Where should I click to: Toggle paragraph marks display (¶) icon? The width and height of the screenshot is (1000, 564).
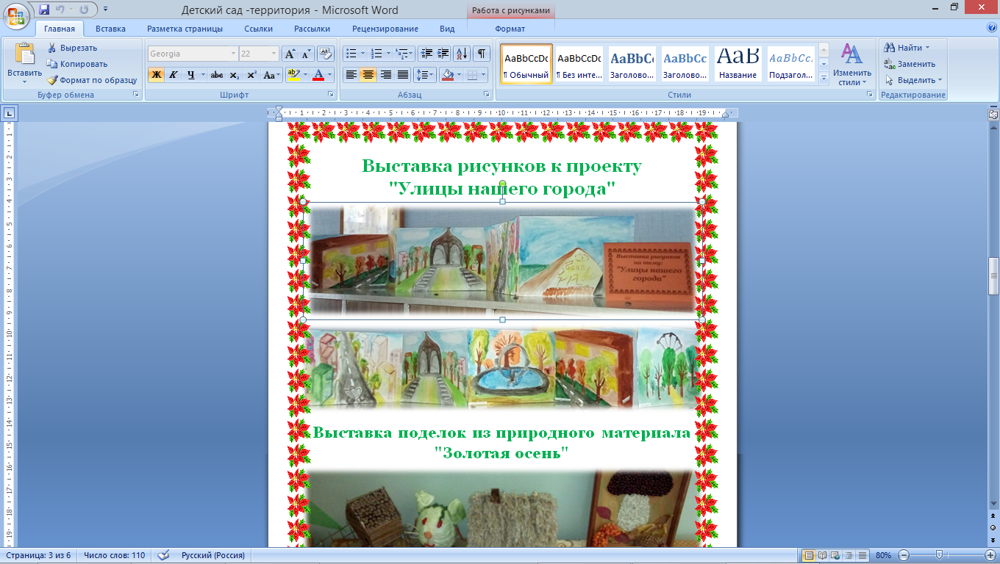[482, 54]
